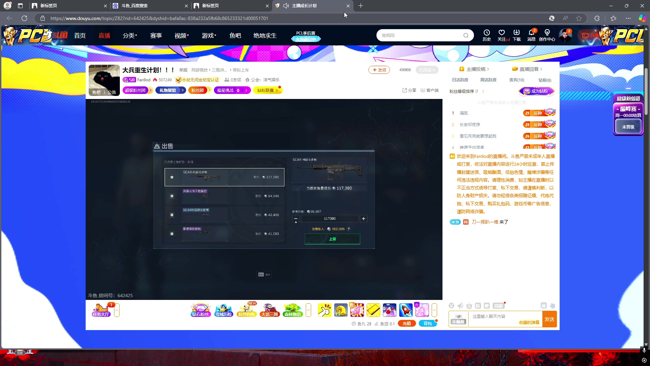Open the 任务大厅 task hall icon
The width and height of the screenshot is (650, 366).
pos(101,310)
